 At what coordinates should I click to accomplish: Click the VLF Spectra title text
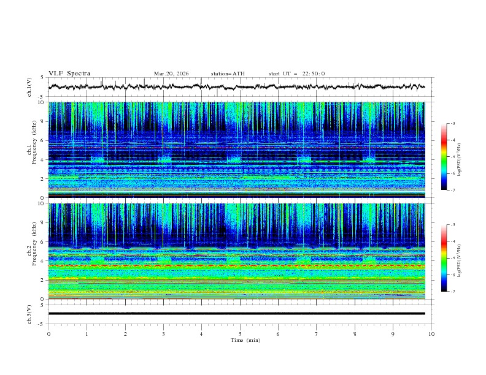[x=69, y=74]
